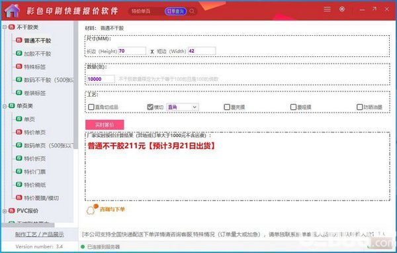Click the Version number: 3.4 text
The width and height of the screenshot is (397, 253).
point(39,246)
